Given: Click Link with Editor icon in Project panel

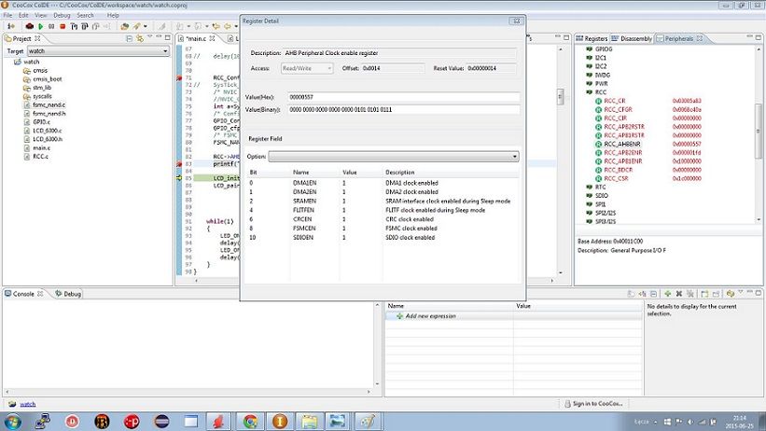Looking at the screenshot, I should 140,38.
